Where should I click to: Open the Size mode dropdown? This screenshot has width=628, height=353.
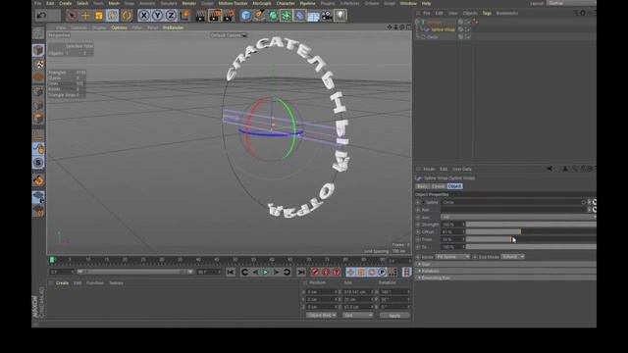357,316
